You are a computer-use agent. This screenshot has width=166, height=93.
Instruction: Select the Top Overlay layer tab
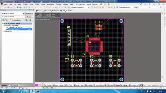pos(47,85)
